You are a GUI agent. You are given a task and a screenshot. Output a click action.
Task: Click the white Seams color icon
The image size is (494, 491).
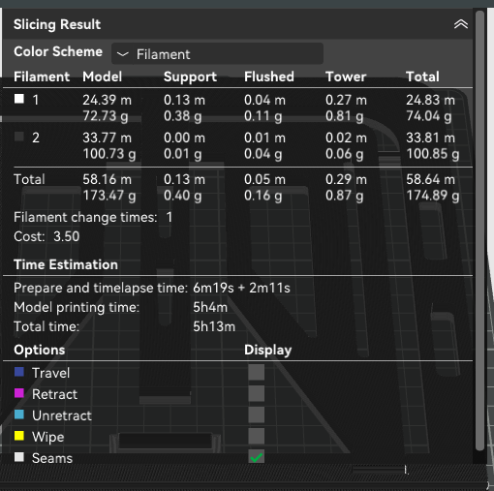(19, 457)
